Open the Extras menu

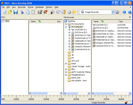[31, 7]
